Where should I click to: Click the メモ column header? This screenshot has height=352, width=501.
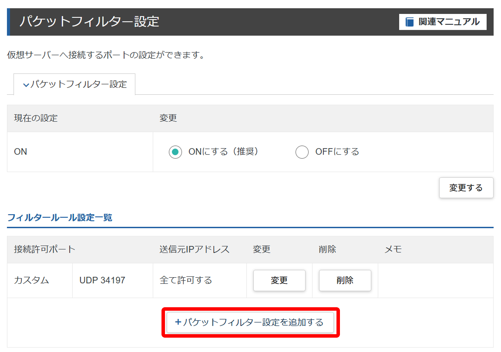tap(393, 249)
